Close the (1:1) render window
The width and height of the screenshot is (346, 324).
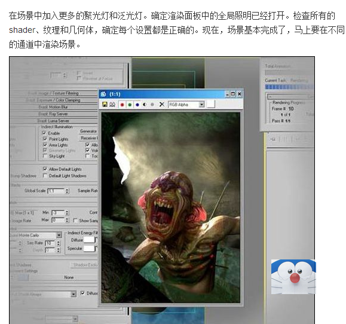tap(240, 94)
